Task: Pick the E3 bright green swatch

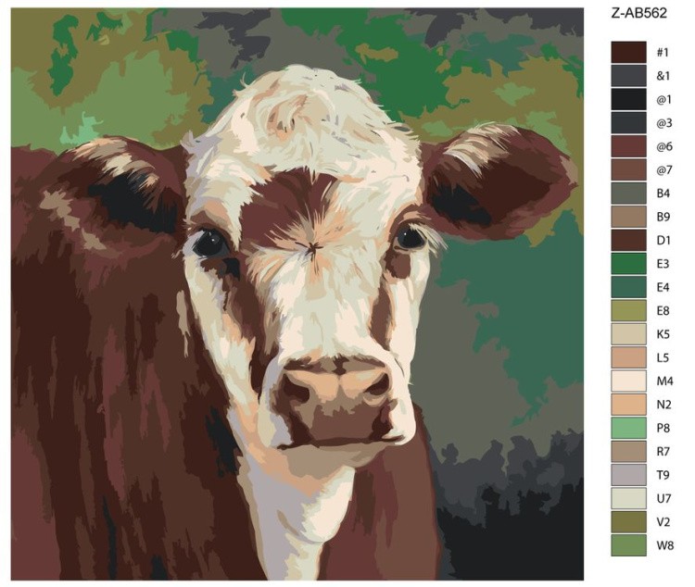Action: (628, 264)
